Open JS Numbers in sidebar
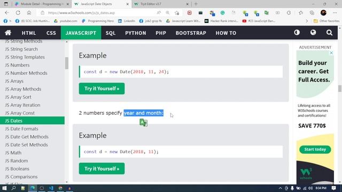Screen dimensions: 342x192 [x=17, y=65]
